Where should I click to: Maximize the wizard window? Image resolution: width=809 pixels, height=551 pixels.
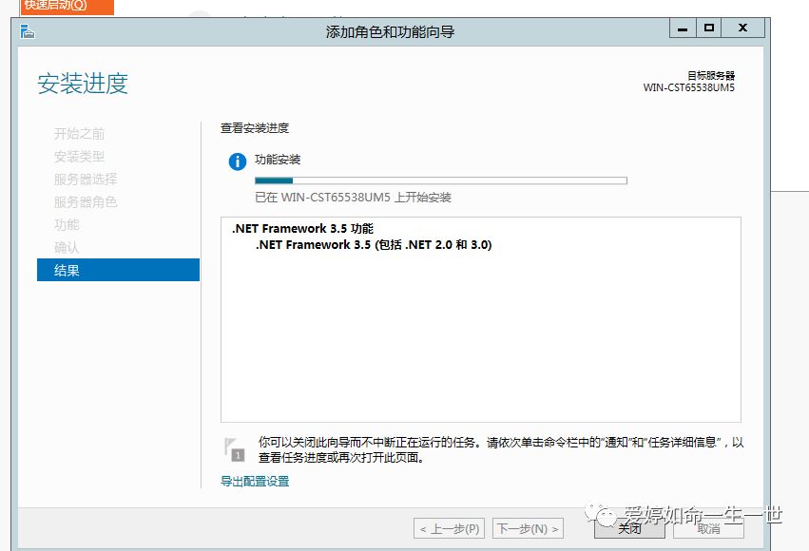(709, 28)
